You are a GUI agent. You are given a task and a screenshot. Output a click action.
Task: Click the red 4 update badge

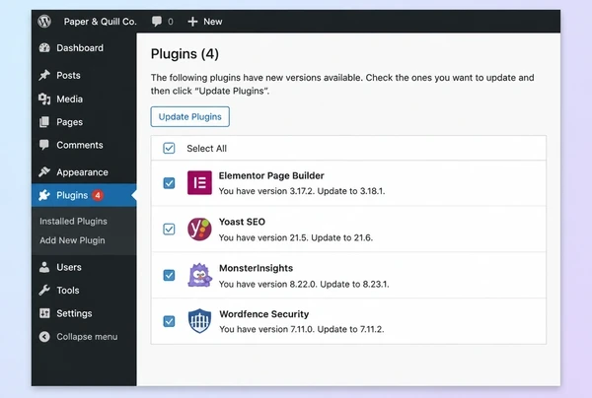pos(98,195)
